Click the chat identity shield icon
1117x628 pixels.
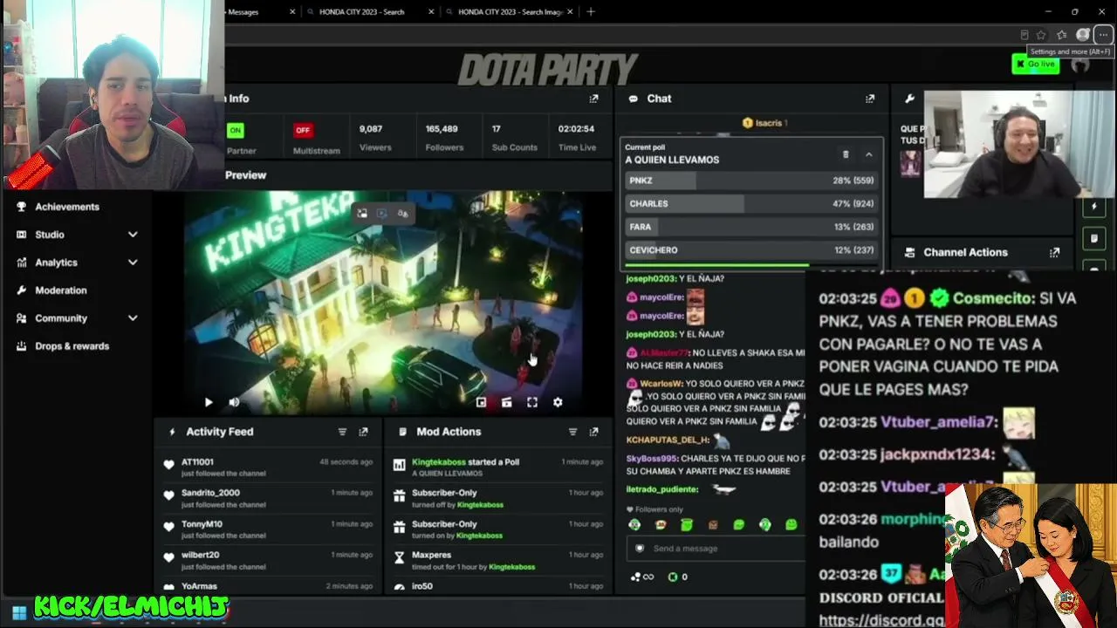[640, 549]
